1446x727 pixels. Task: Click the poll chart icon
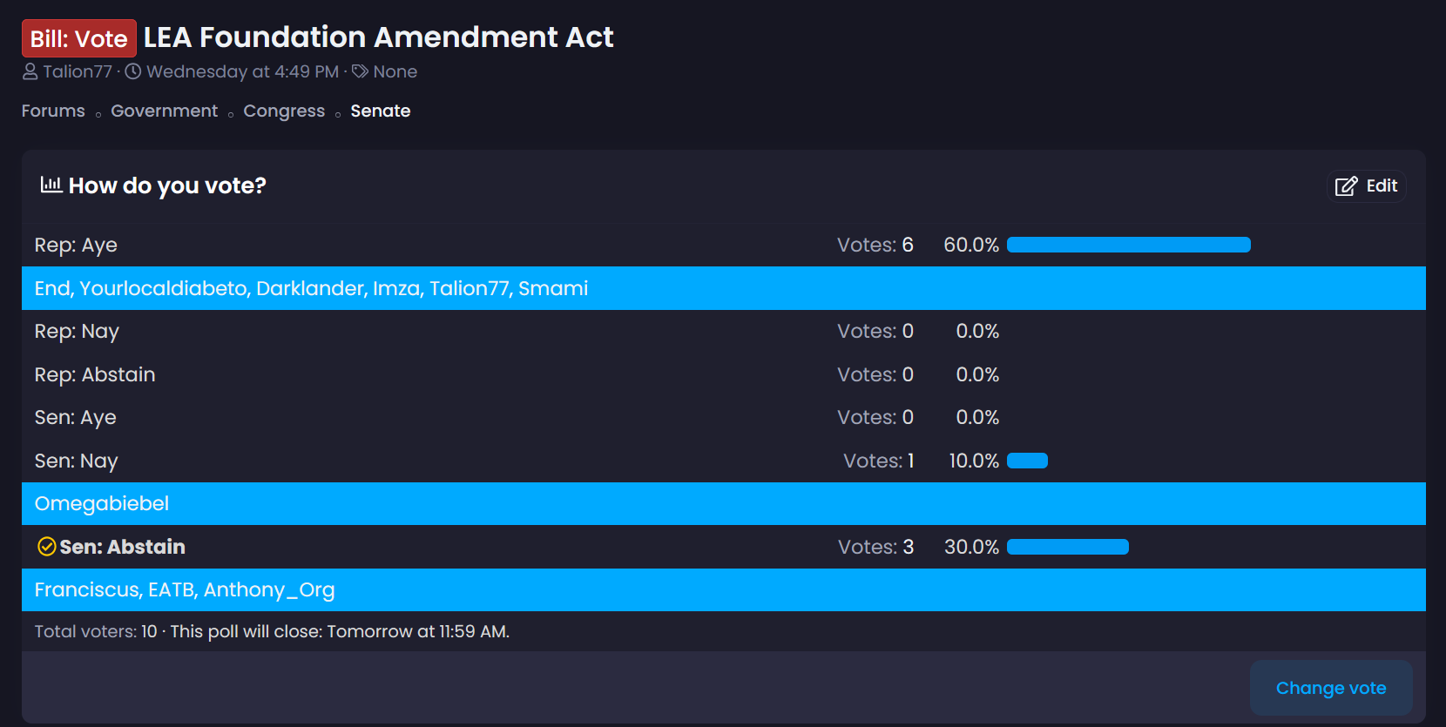pyautogui.click(x=51, y=185)
